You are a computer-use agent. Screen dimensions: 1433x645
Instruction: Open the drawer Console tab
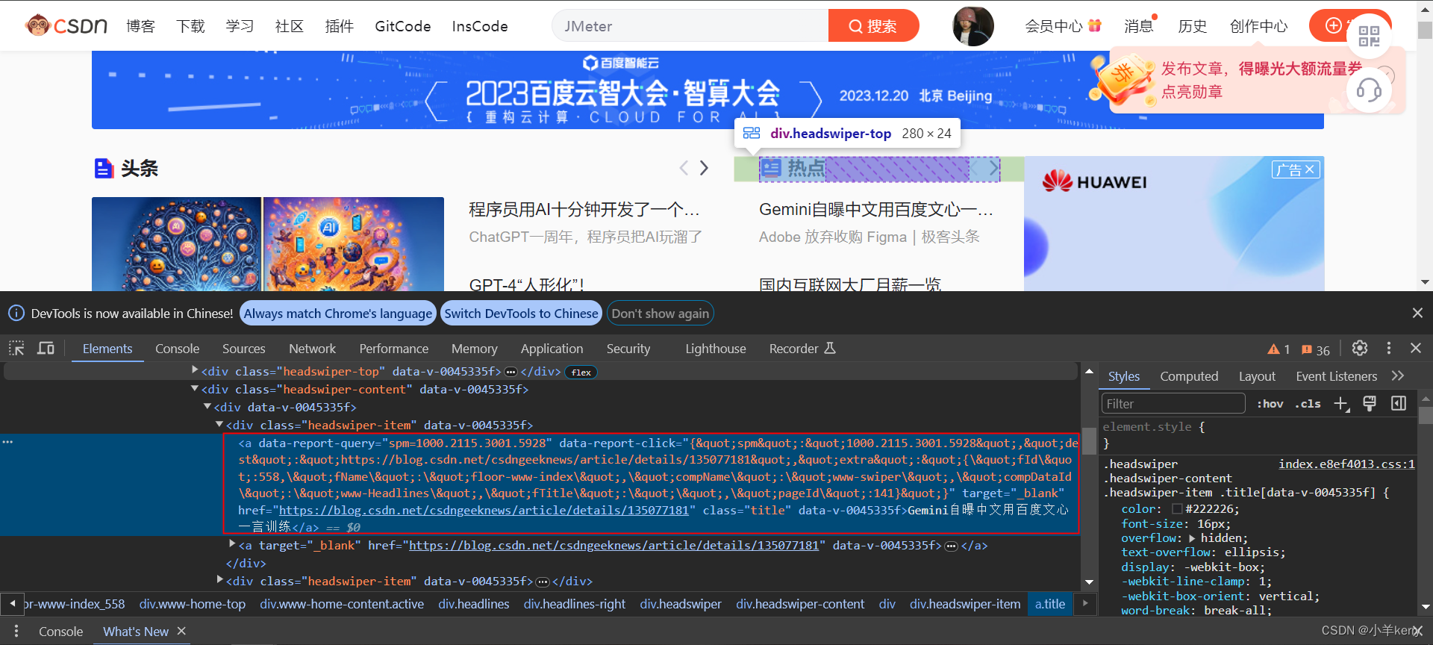pyautogui.click(x=60, y=632)
